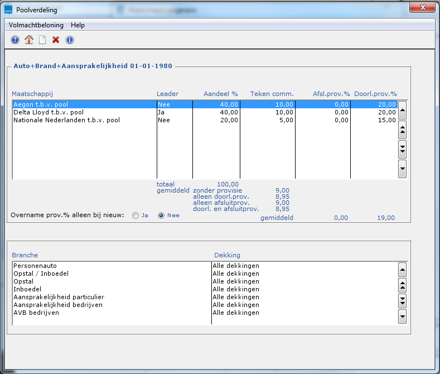Select Nationale Nederlanden t.b.v. pool row

click(x=66, y=120)
